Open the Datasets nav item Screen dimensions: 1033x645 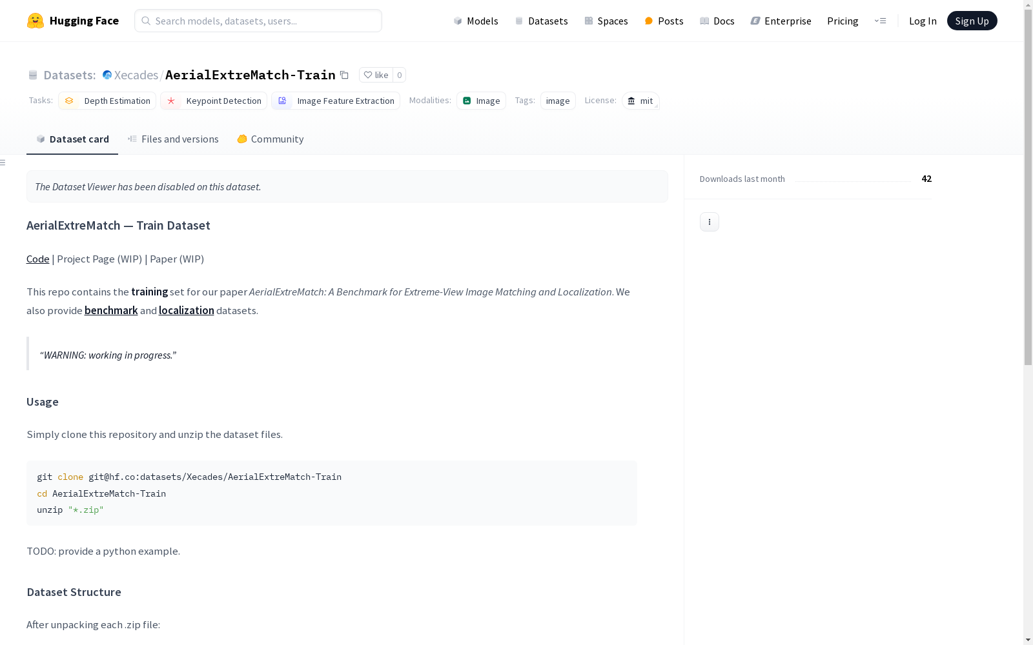click(x=541, y=21)
